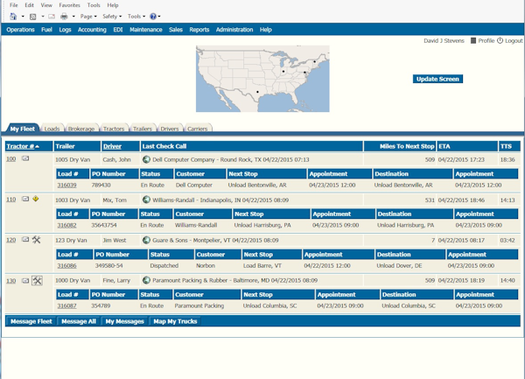Click the yellow warning icon on tractor 110
525x379 pixels.
point(36,200)
